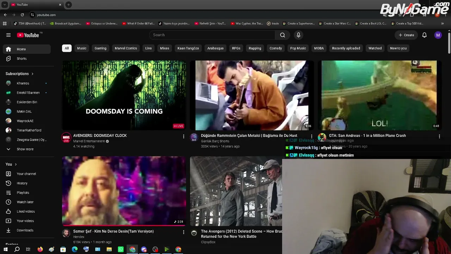Image resolution: width=451 pixels, height=254 pixels.
Task: Close the YouTube browser tab
Action: (x=60, y=5)
